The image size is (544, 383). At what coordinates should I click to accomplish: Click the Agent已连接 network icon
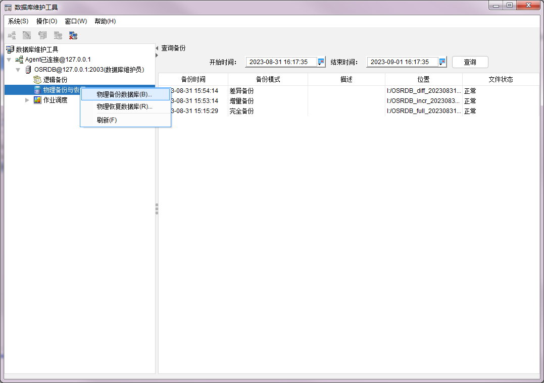coord(19,60)
